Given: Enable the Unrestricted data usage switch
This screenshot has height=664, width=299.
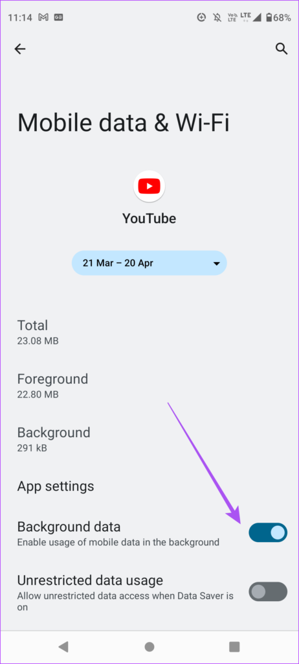Looking at the screenshot, I should tap(268, 591).
